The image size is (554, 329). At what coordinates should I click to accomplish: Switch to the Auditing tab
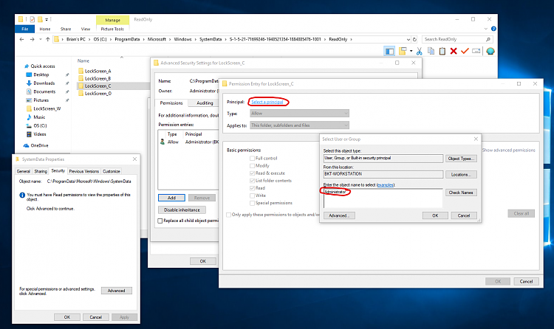click(x=205, y=103)
